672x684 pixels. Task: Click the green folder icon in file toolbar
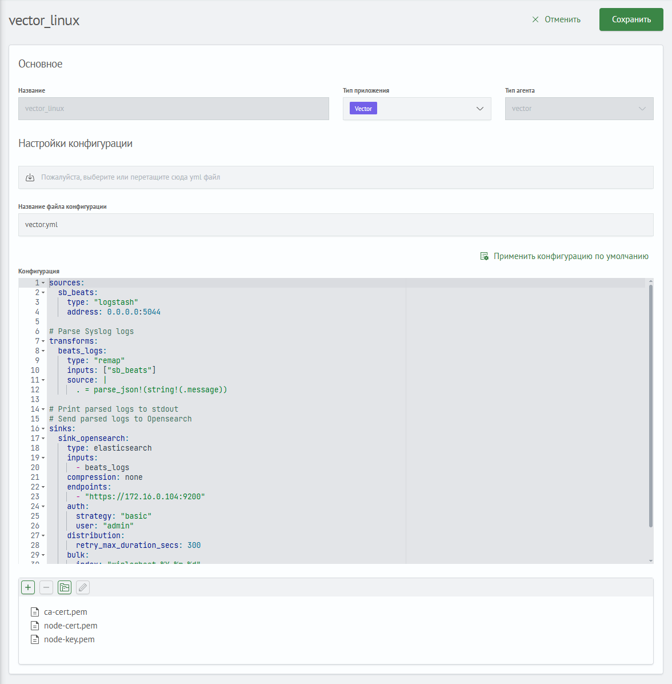[65, 587]
